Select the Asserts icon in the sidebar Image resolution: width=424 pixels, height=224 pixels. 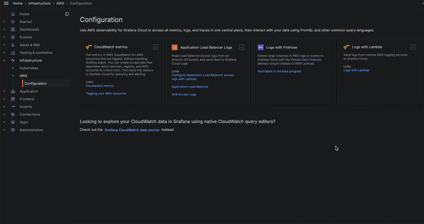click(13, 107)
